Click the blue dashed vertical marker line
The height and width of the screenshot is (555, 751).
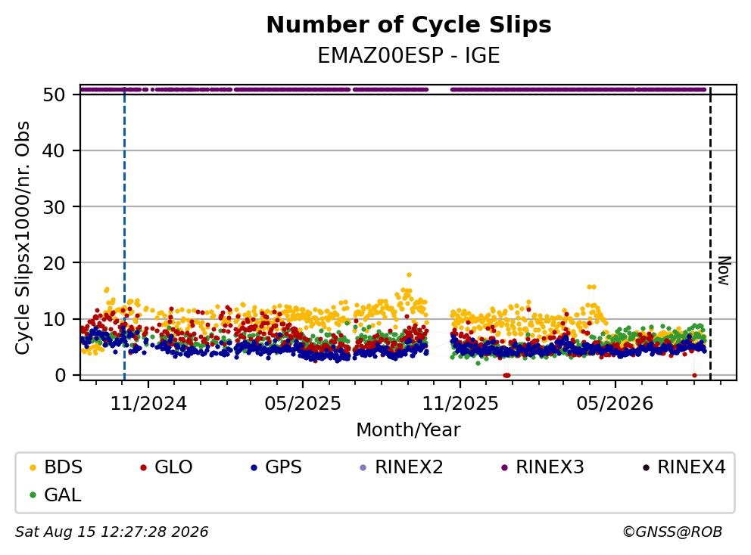coord(124,234)
